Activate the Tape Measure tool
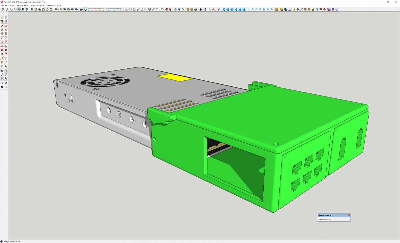This screenshot has height=243, width=400. coord(2,58)
